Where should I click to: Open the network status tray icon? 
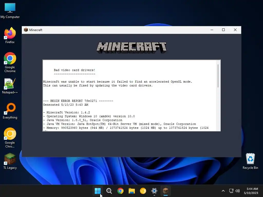(231, 191)
